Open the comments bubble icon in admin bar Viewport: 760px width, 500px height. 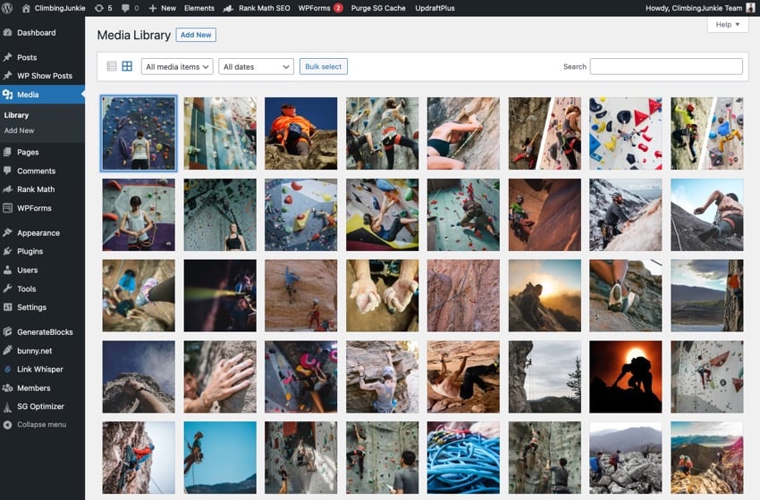(130, 8)
